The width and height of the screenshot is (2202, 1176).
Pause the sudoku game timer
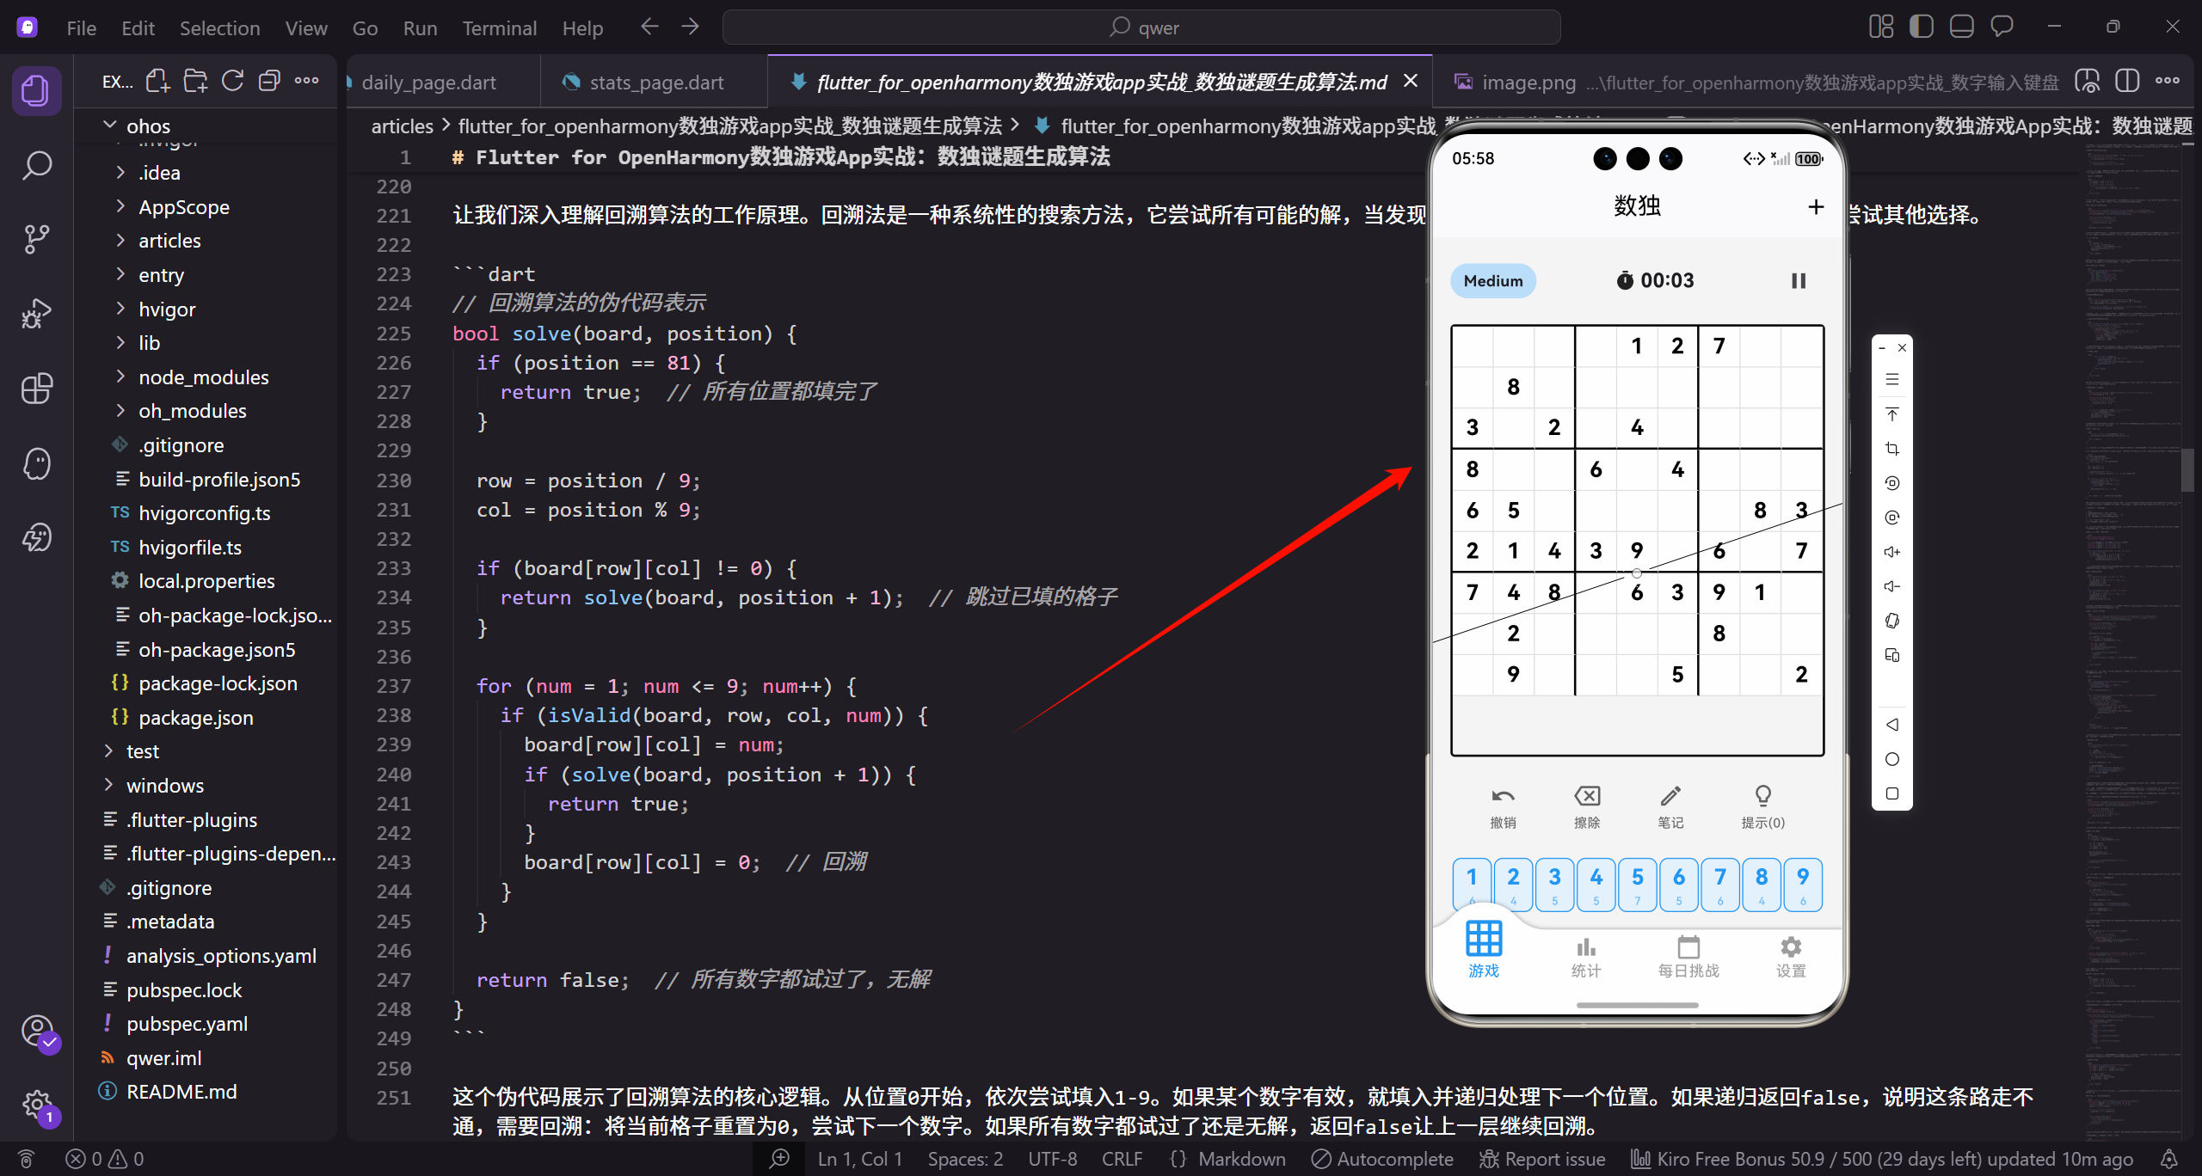point(1799,281)
